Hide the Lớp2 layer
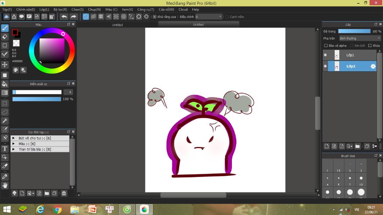 (325, 66)
